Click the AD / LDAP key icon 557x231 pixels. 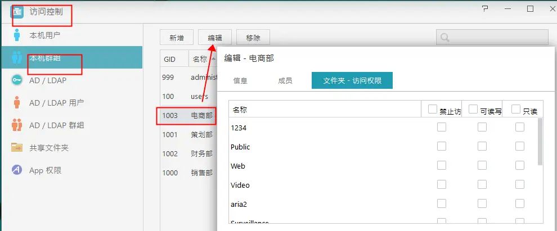coord(17,80)
